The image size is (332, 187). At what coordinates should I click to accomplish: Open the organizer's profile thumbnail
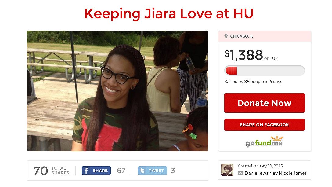tap(227, 170)
